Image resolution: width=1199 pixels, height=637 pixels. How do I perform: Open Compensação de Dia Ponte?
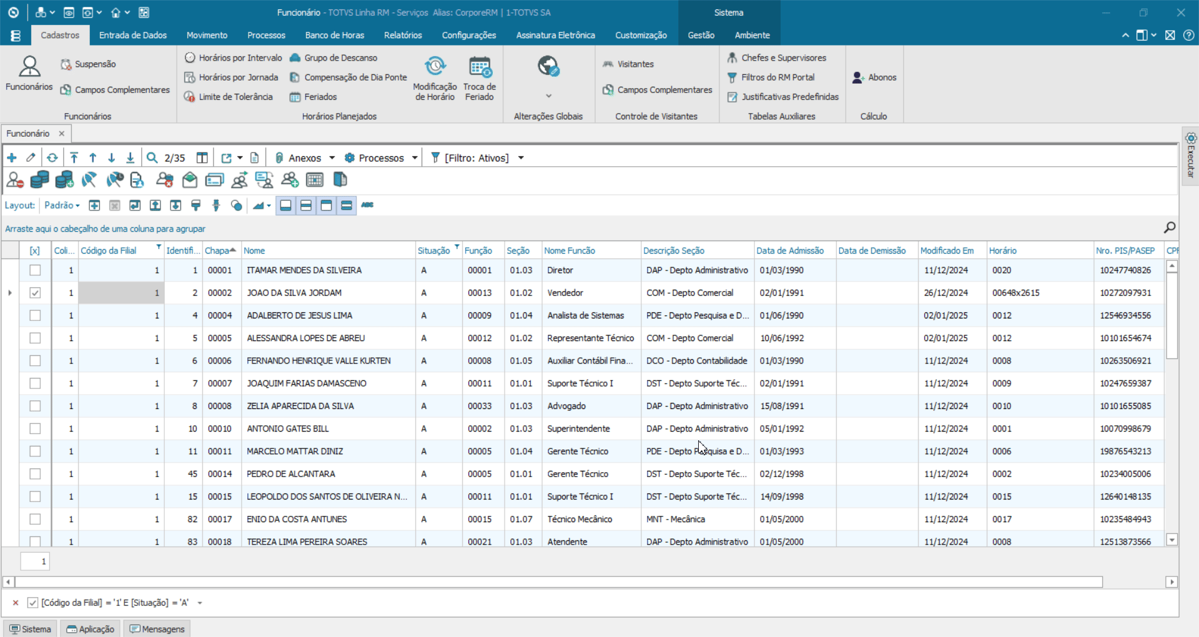coord(348,77)
